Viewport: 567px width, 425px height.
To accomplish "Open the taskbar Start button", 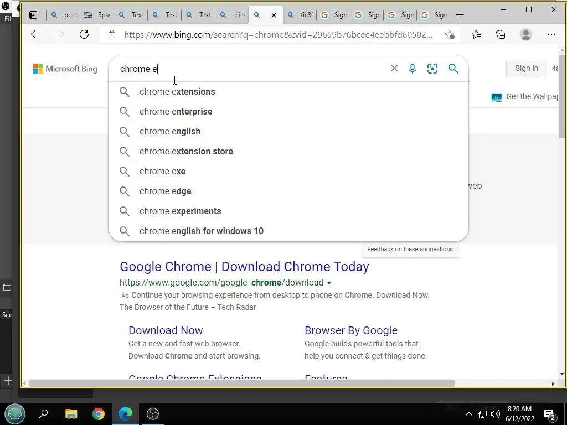I will (x=15, y=413).
